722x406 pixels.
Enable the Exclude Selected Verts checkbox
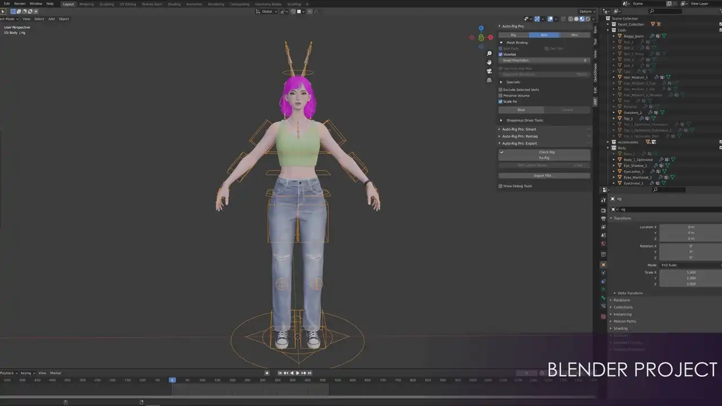coord(500,90)
